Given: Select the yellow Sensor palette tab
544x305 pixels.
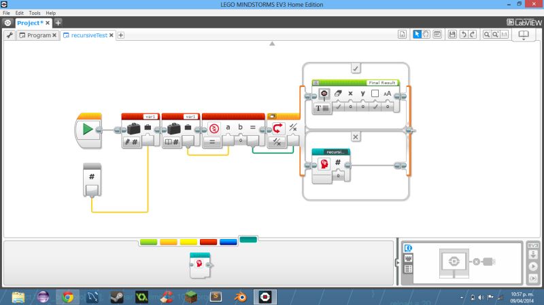Looking at the screenshot, I should click(x=188, y=242).
